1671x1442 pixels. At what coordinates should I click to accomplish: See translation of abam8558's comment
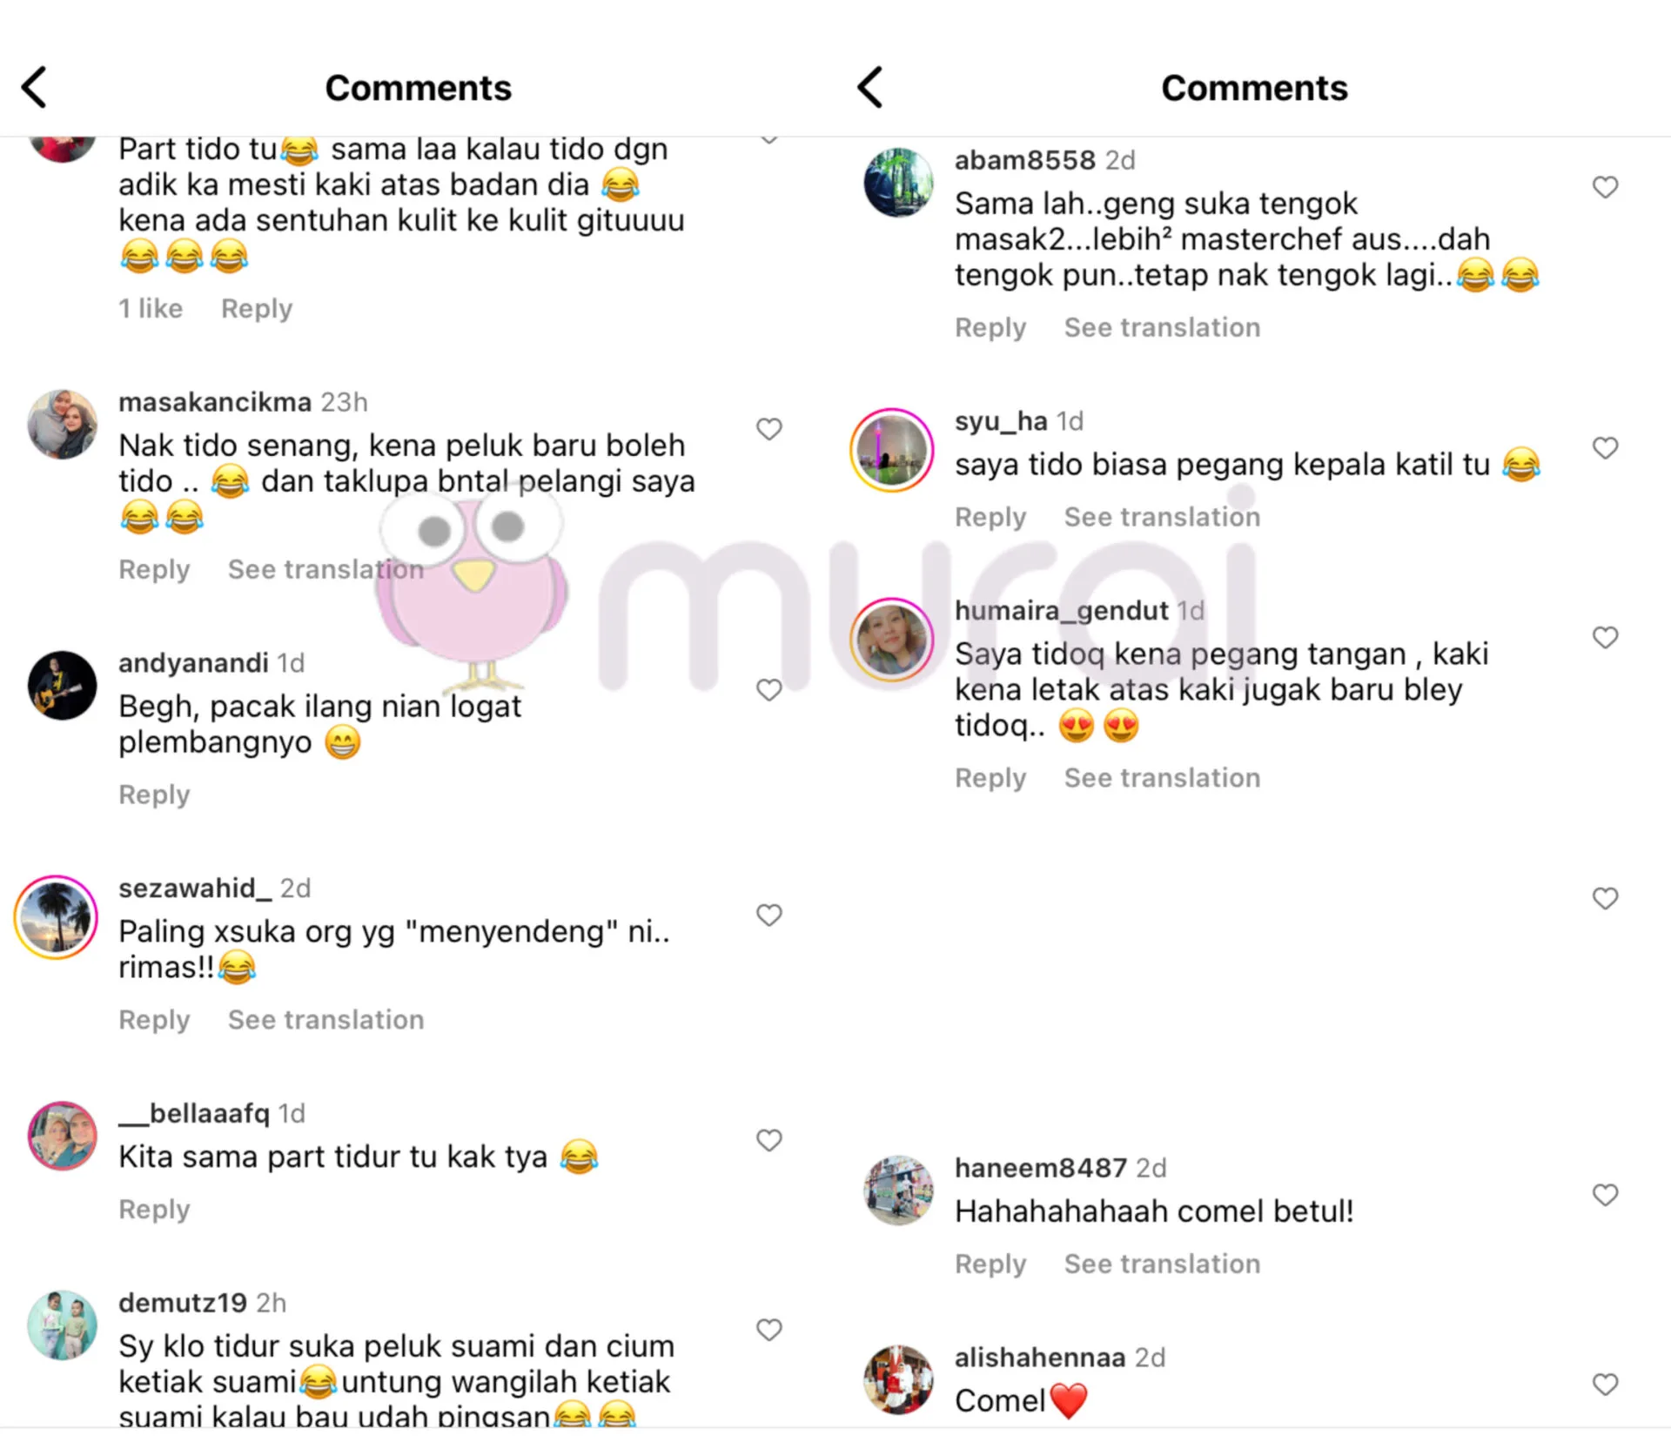(x=1162, y=327)
